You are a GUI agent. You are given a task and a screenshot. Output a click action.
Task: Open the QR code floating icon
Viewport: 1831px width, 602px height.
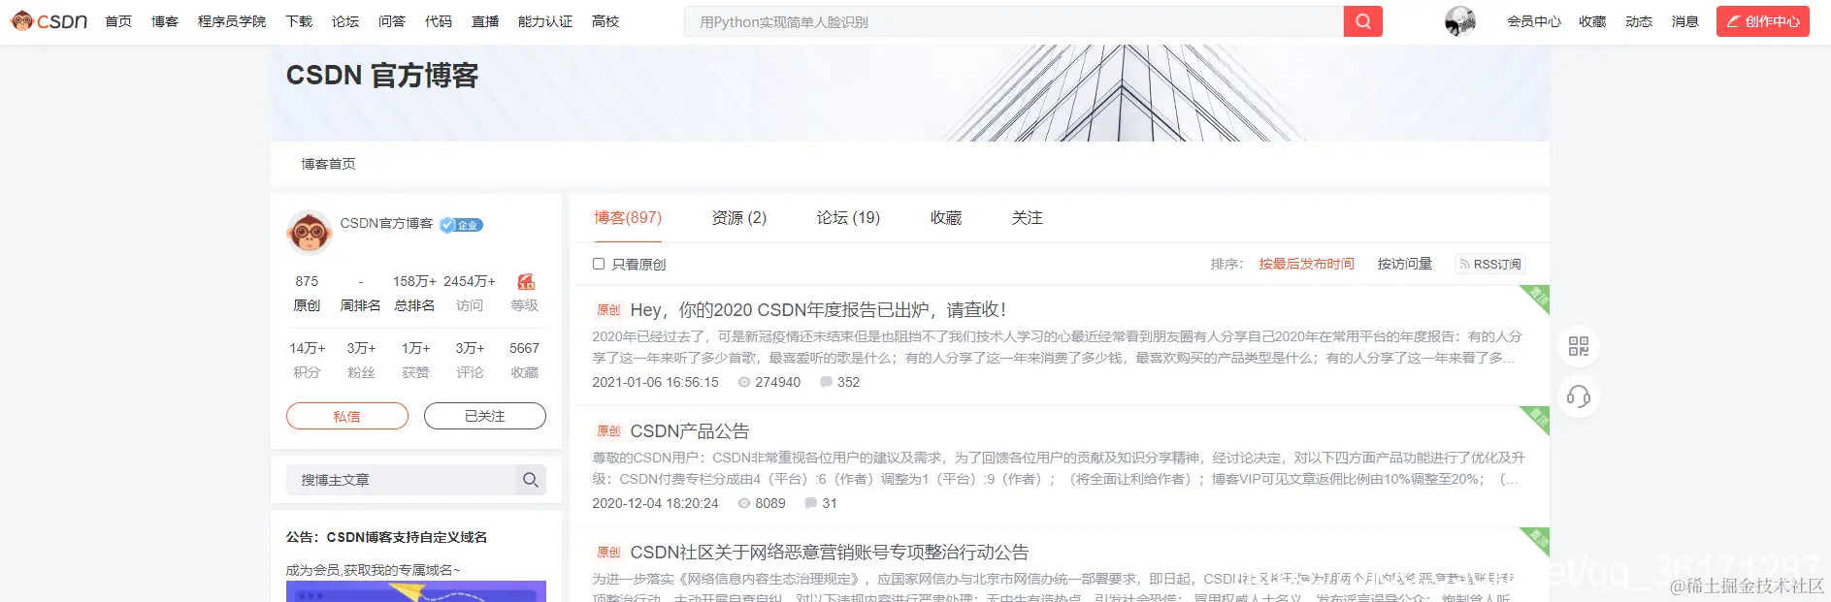(1579, 346)
